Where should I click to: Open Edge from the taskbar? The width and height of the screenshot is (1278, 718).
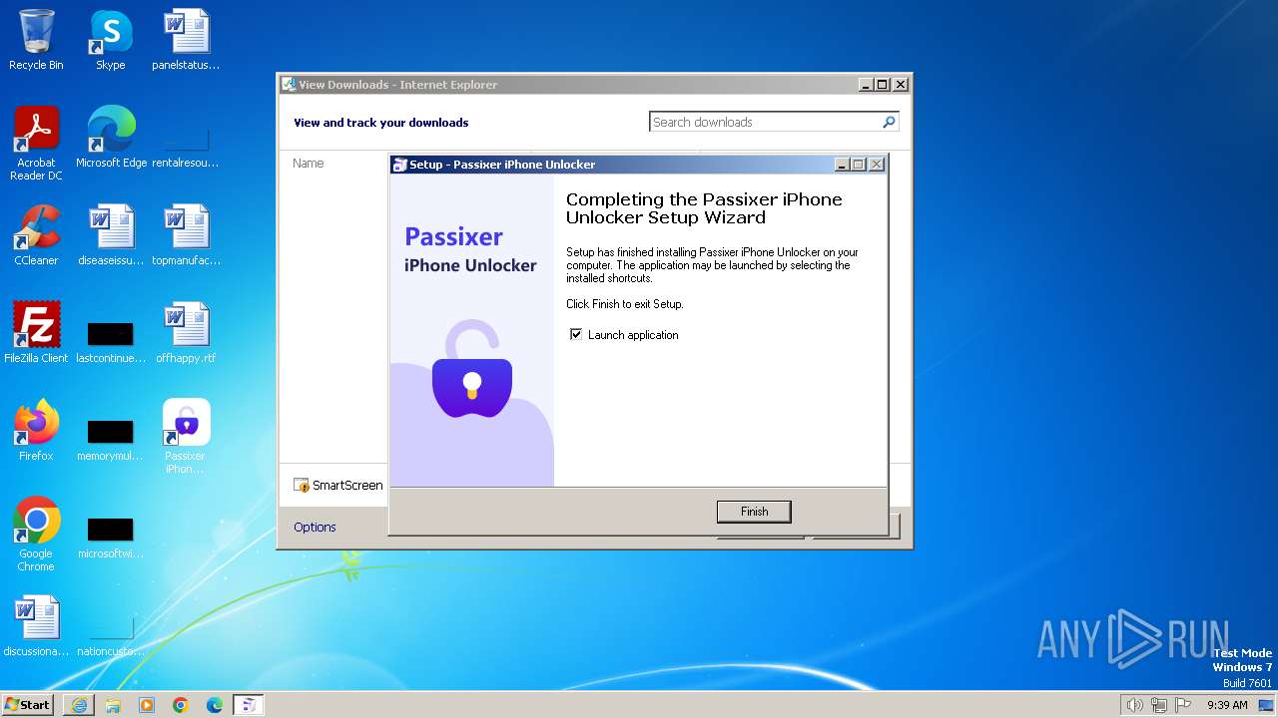tap(215, 705)
